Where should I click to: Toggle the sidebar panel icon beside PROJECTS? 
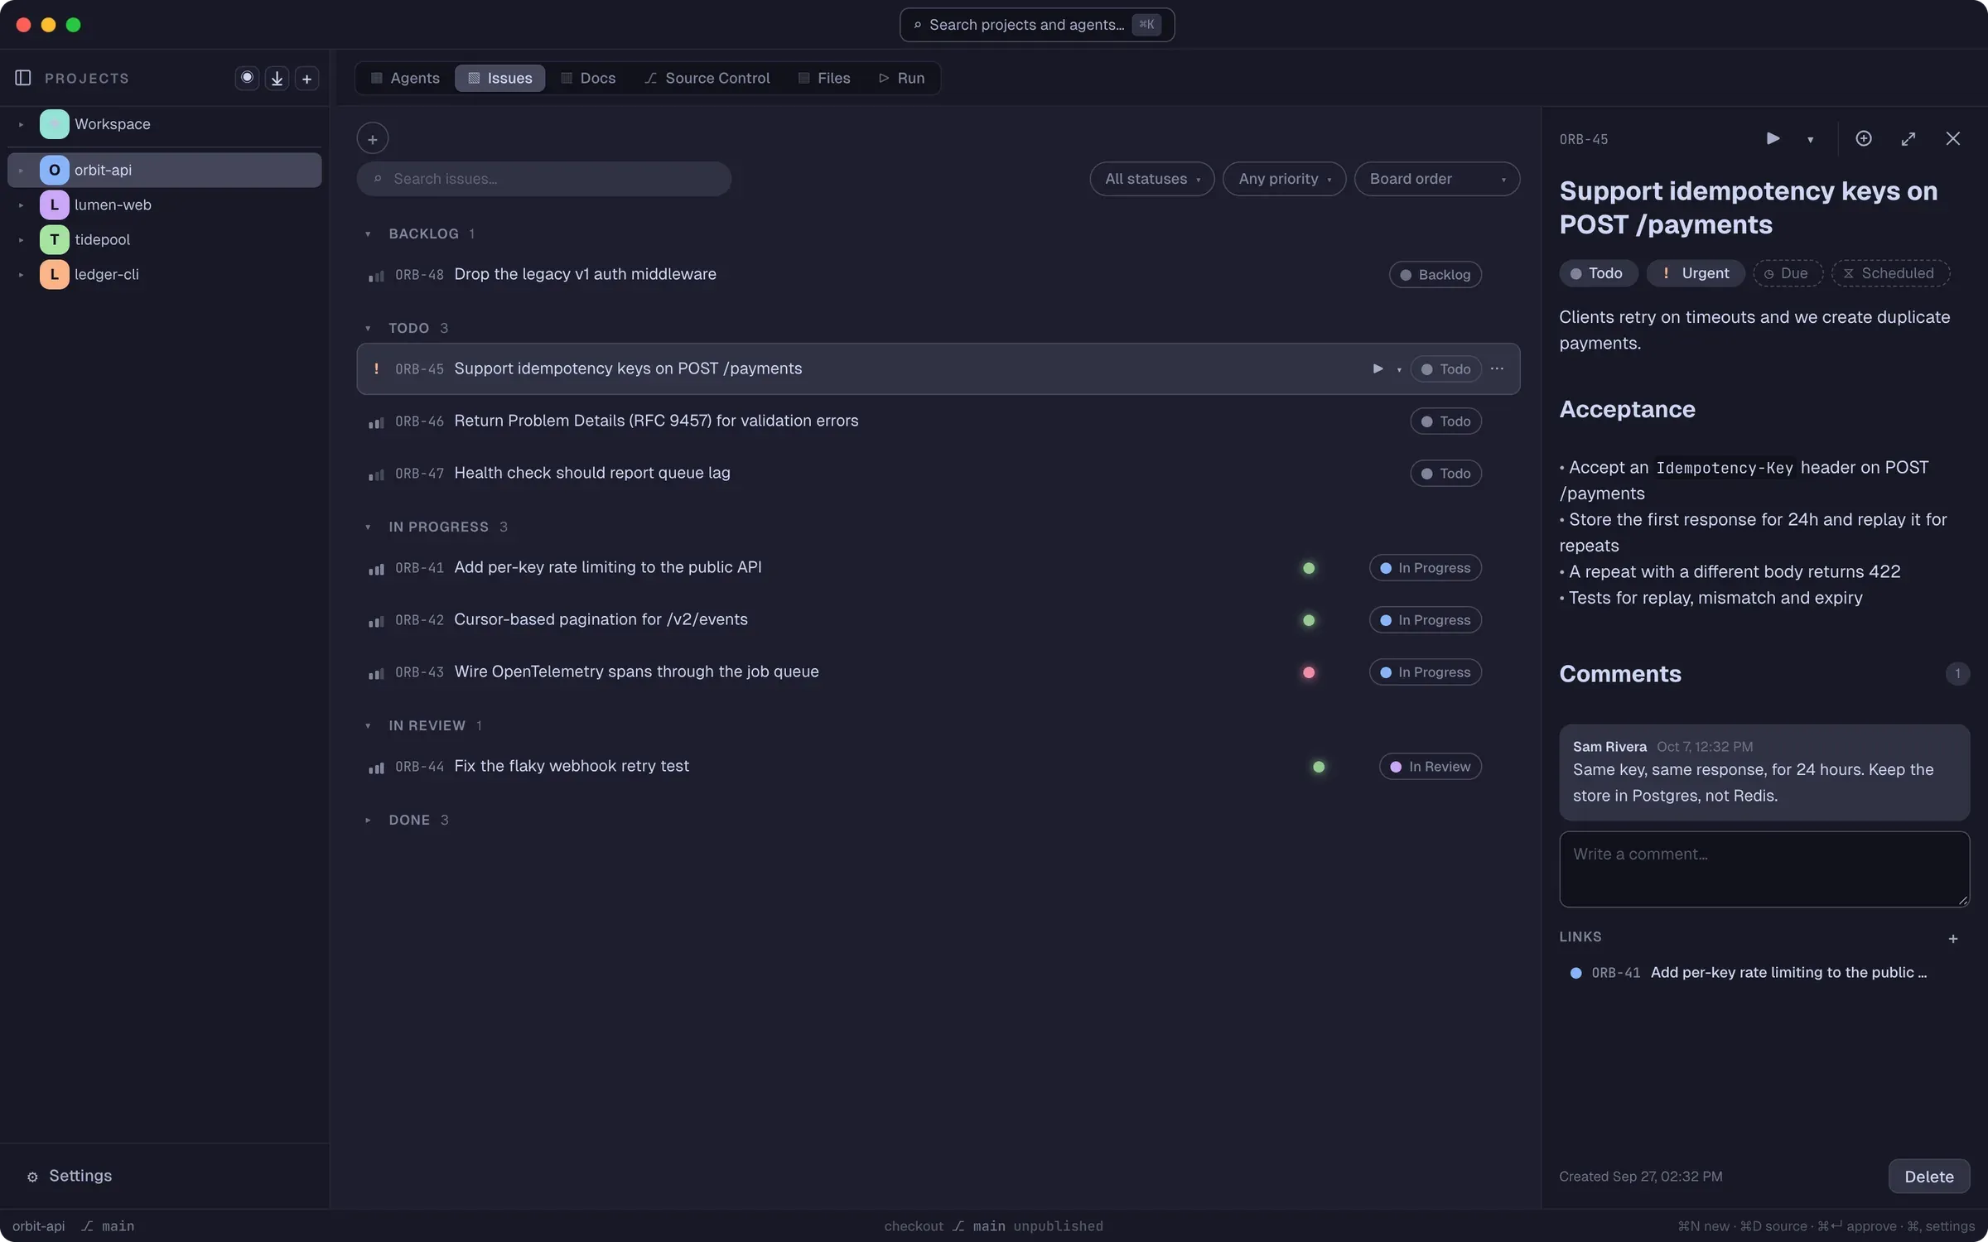[23, 78]
